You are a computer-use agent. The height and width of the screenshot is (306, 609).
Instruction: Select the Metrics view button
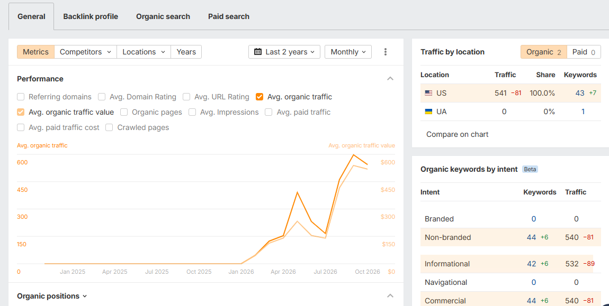tap(35, 52)
